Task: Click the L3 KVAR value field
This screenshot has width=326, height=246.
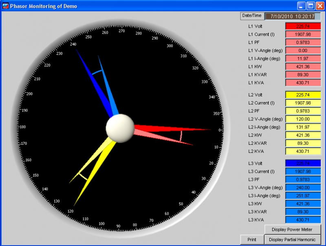Action: click(303, 212)
